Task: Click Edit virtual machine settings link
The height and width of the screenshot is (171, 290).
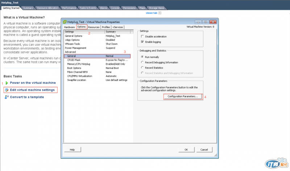Action: (x=32, y=90)
